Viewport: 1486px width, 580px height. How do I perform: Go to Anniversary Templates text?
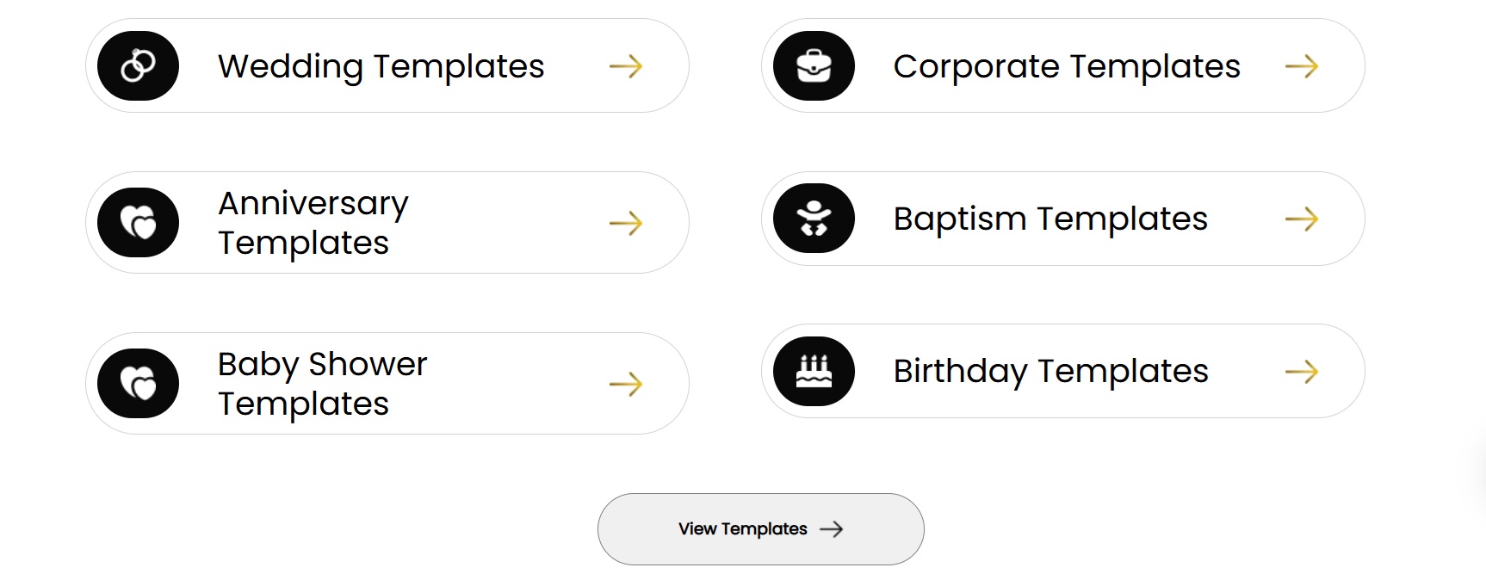[x=313, y=223]
